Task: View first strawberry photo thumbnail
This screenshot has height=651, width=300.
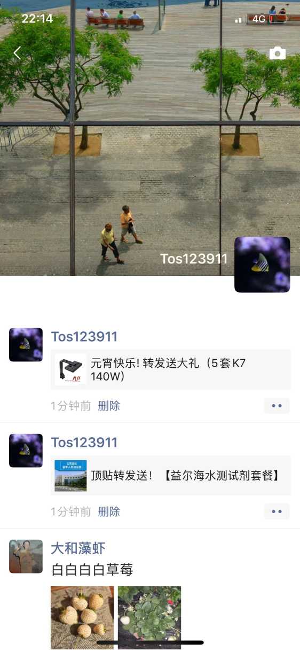Action: point(82,617)
